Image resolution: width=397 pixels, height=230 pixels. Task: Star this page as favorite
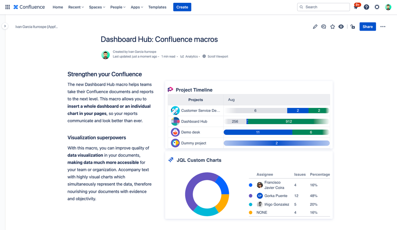point(333,27)
